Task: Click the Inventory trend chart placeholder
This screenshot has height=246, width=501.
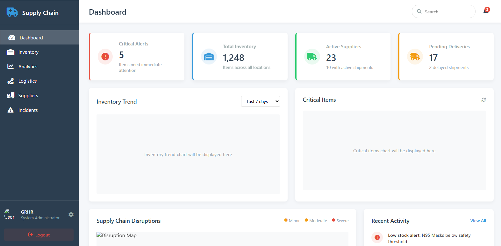Action: [x=188, y=154]
